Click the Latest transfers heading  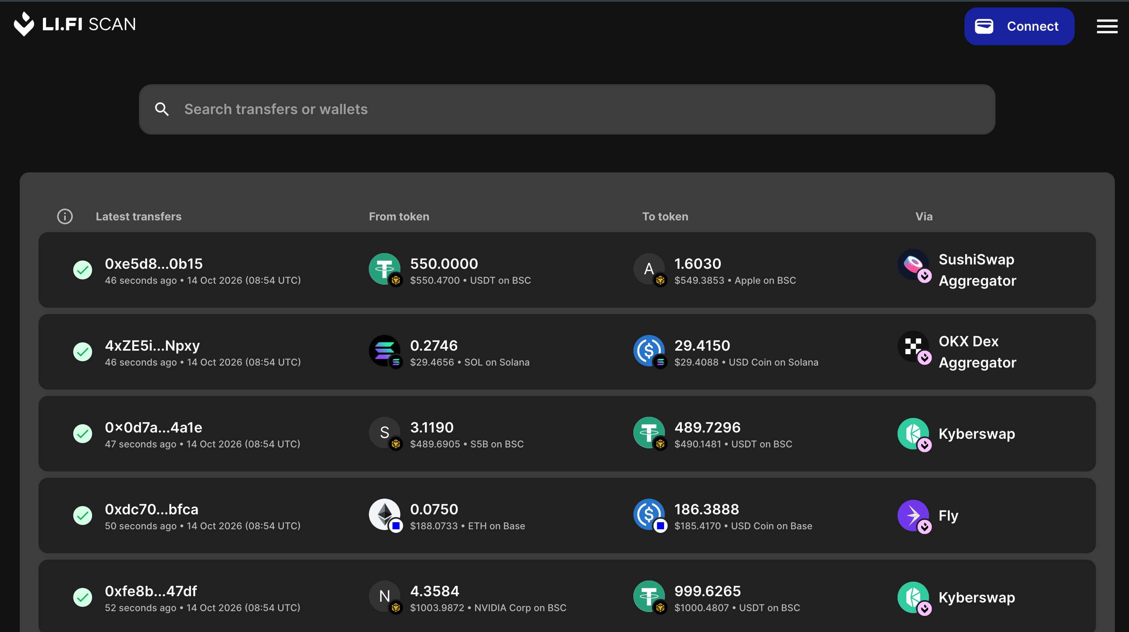click(139, 216)
